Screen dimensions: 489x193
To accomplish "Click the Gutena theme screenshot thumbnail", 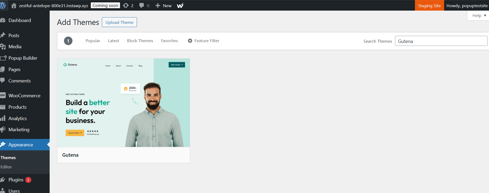I will tap(123, 103).
